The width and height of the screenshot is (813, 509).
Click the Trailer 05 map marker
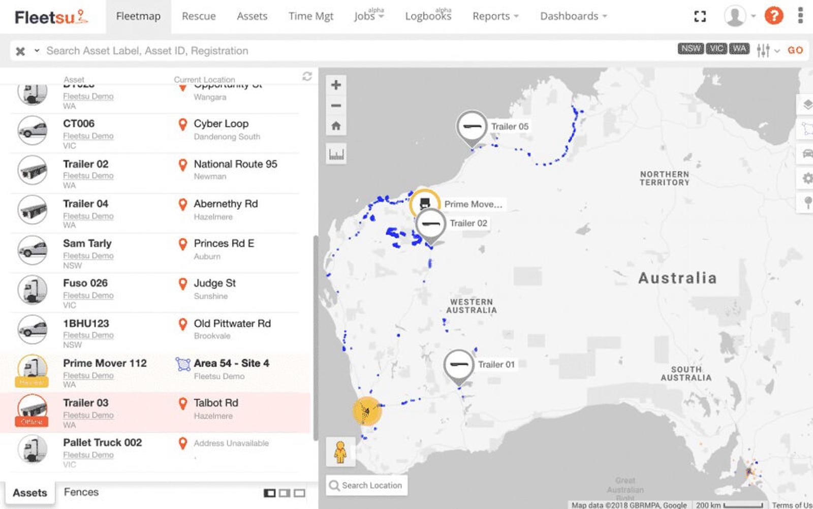point(472,127)
